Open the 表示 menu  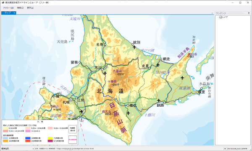tap(30, 8)
